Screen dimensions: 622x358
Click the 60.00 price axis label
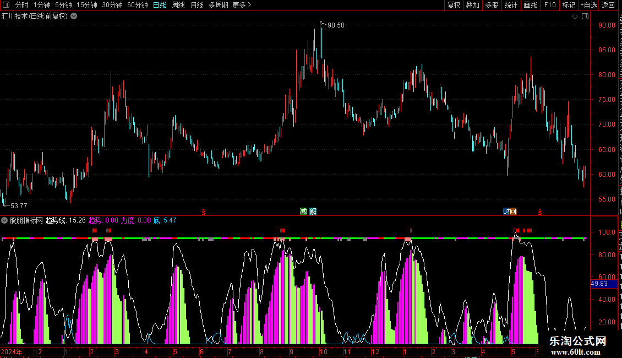(607, 174)
